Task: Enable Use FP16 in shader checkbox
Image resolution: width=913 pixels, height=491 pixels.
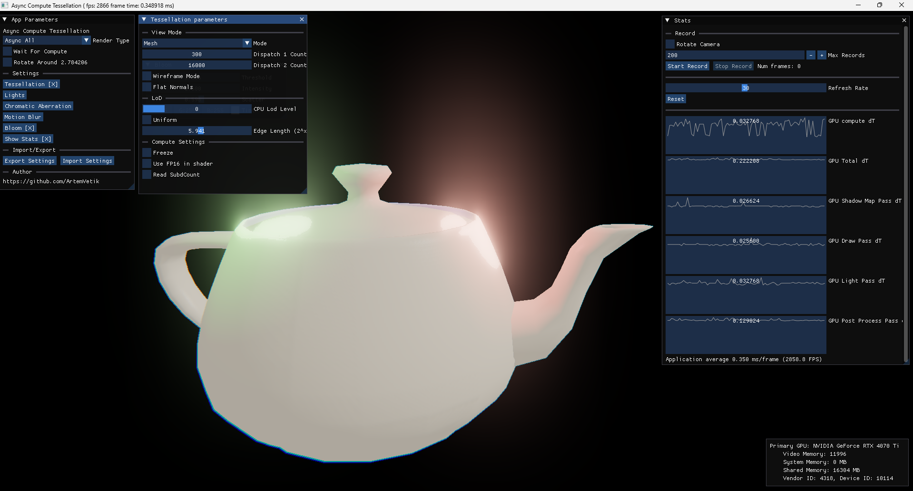Action: tap(147, 164)
